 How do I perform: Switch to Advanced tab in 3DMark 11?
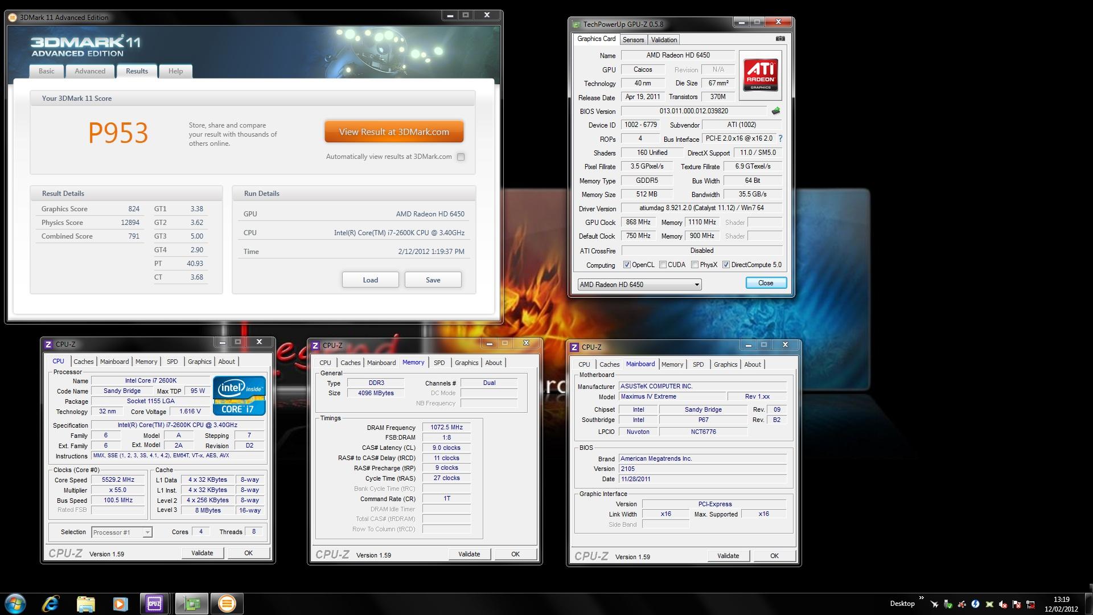pyautogui.click(x=90, y=71)
